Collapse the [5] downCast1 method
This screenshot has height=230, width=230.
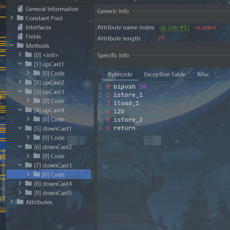coord(20,128)
